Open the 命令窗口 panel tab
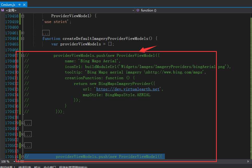This screenshot has height=168, width=252. [x=50, y=167]
